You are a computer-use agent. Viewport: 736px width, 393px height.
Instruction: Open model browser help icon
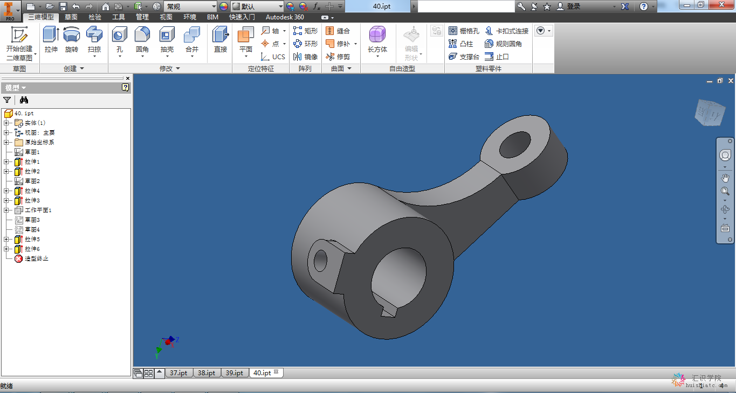click(x=126, y=87)
